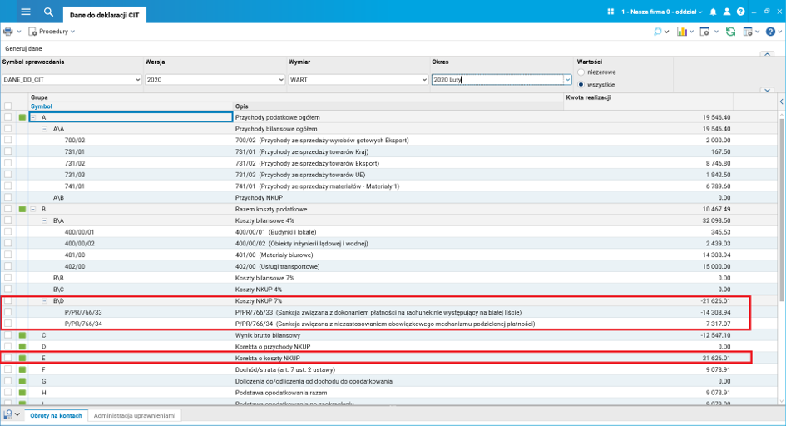This screenshot has width=786, height=426.
Task: Open the Wersja 2020 dropdown
Action: coord(215,80)
